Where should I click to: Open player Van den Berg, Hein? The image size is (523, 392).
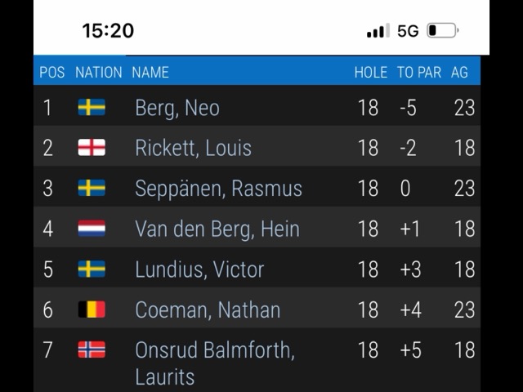click(217, 229)
